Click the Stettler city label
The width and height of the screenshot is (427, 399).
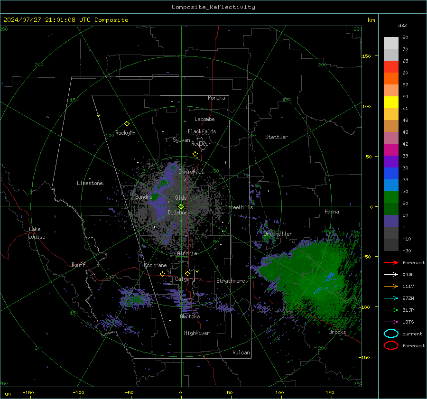coord(277,137)
